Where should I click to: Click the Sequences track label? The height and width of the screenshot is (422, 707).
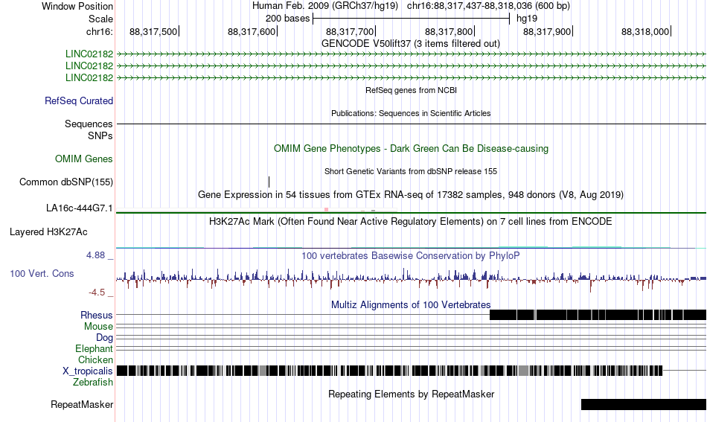pyautogui.click(x=89, y=124)
